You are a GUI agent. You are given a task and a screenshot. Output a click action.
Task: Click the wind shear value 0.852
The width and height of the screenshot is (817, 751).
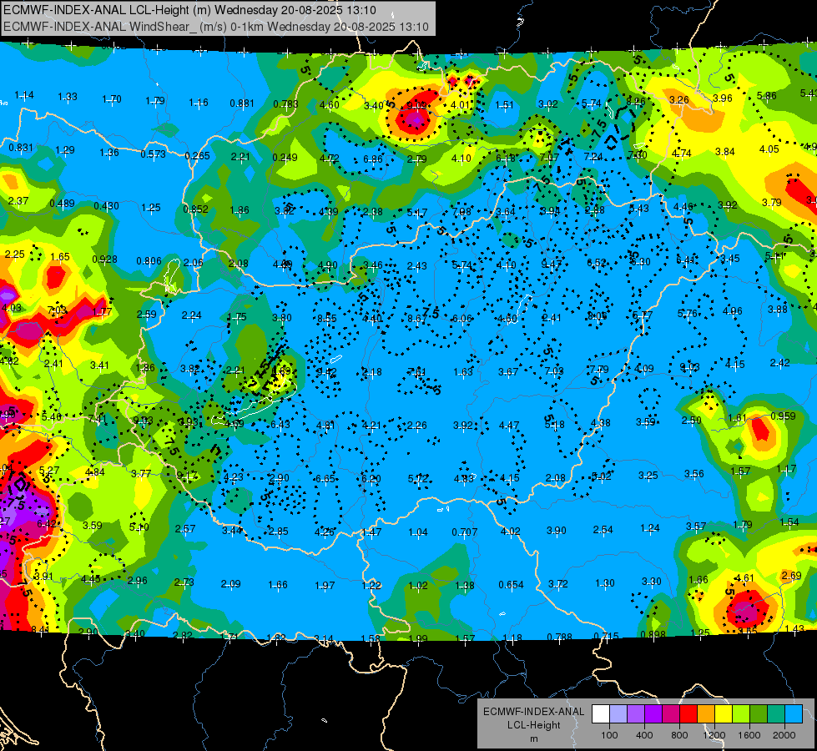196,209
